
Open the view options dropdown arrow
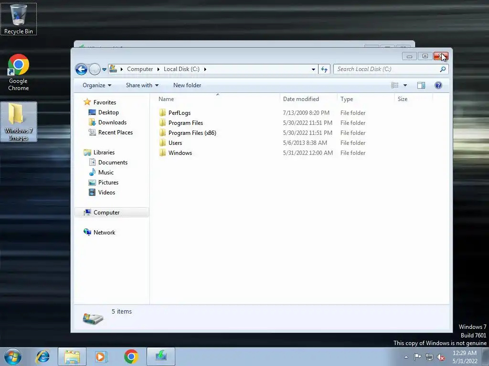click(x=405, y=85)
